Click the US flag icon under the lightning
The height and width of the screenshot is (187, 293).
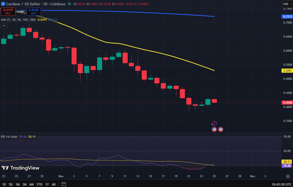pos(214,129)
